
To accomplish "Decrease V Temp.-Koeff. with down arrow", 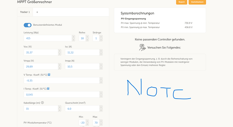I will coord(101,82).
